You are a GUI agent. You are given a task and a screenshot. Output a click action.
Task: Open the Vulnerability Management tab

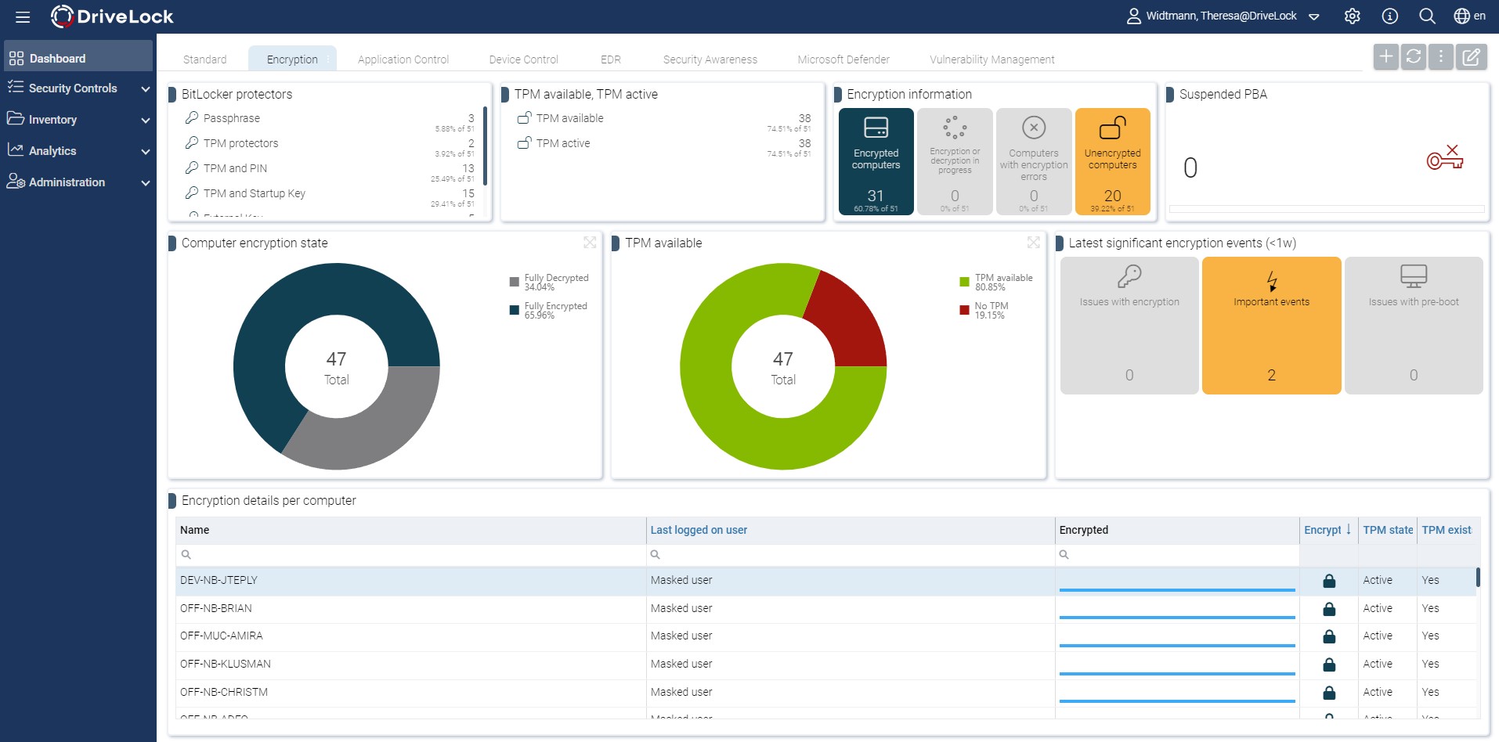click(x=992, y=59)
